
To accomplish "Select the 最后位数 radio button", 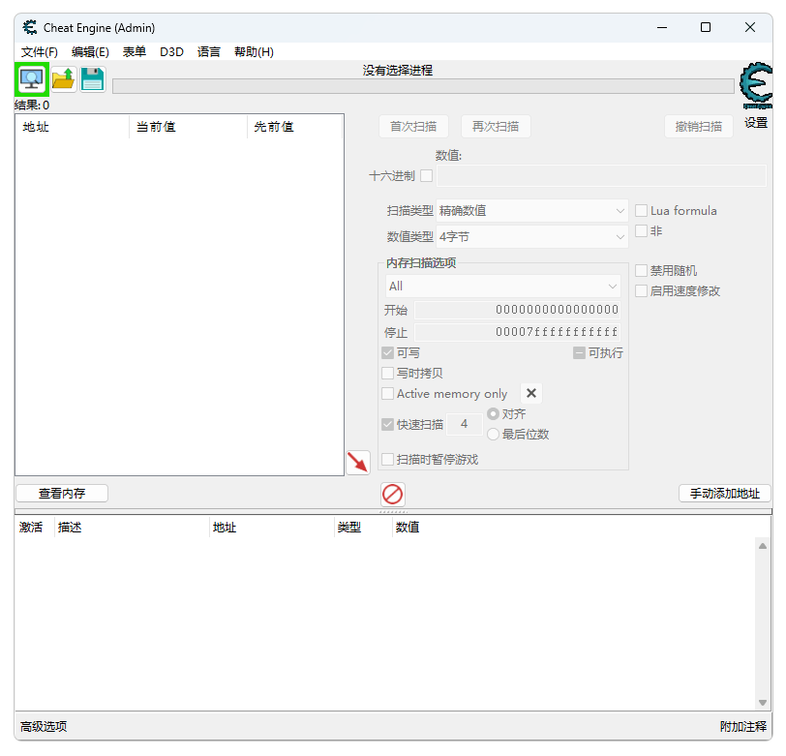I will [x=494, y=435].
